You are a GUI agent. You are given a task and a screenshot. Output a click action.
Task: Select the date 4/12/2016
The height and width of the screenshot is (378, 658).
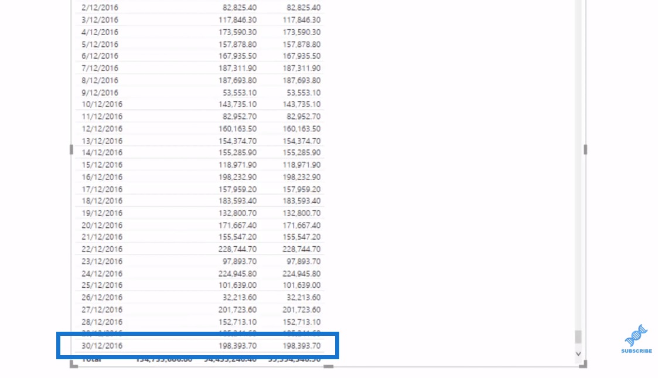click(100, 32)
